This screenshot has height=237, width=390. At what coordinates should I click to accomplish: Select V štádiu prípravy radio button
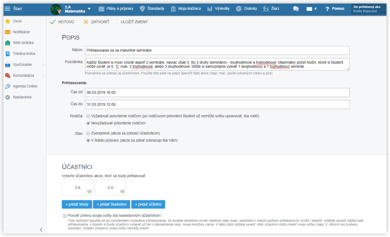[88, 140]
